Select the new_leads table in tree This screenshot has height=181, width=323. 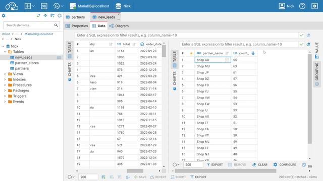(x=24, y=57)
